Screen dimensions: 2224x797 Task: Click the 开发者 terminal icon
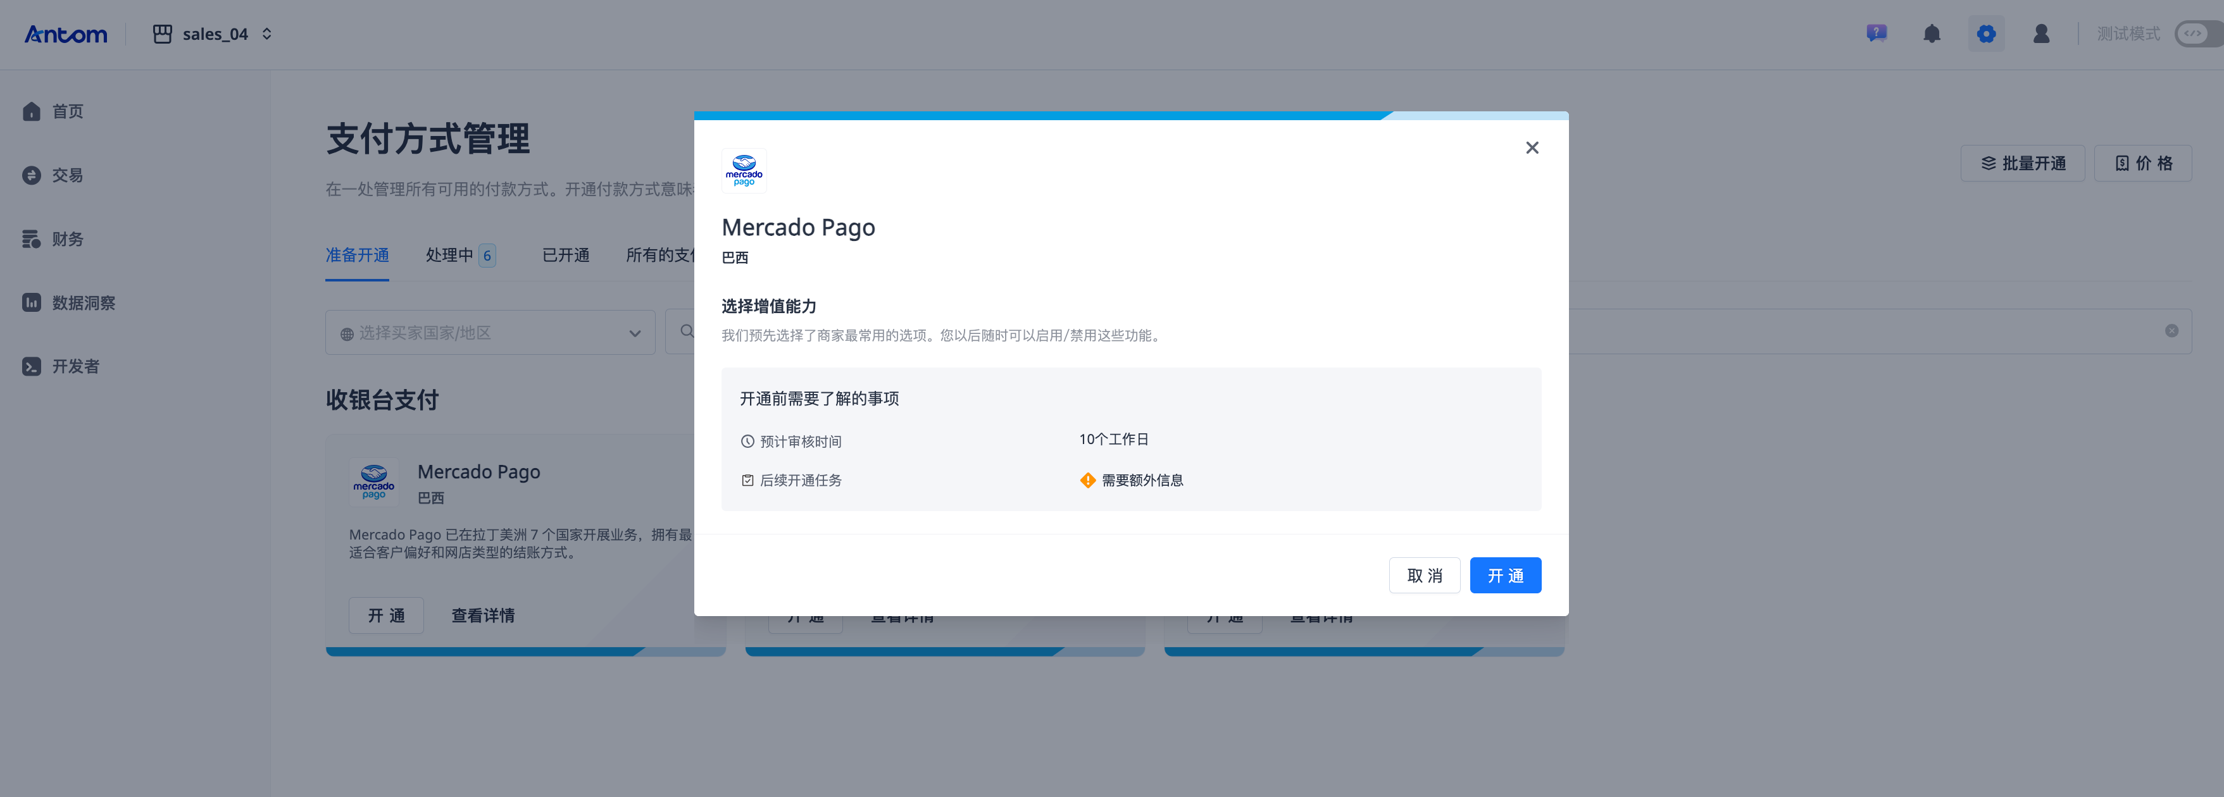click(x=32, y=367)
